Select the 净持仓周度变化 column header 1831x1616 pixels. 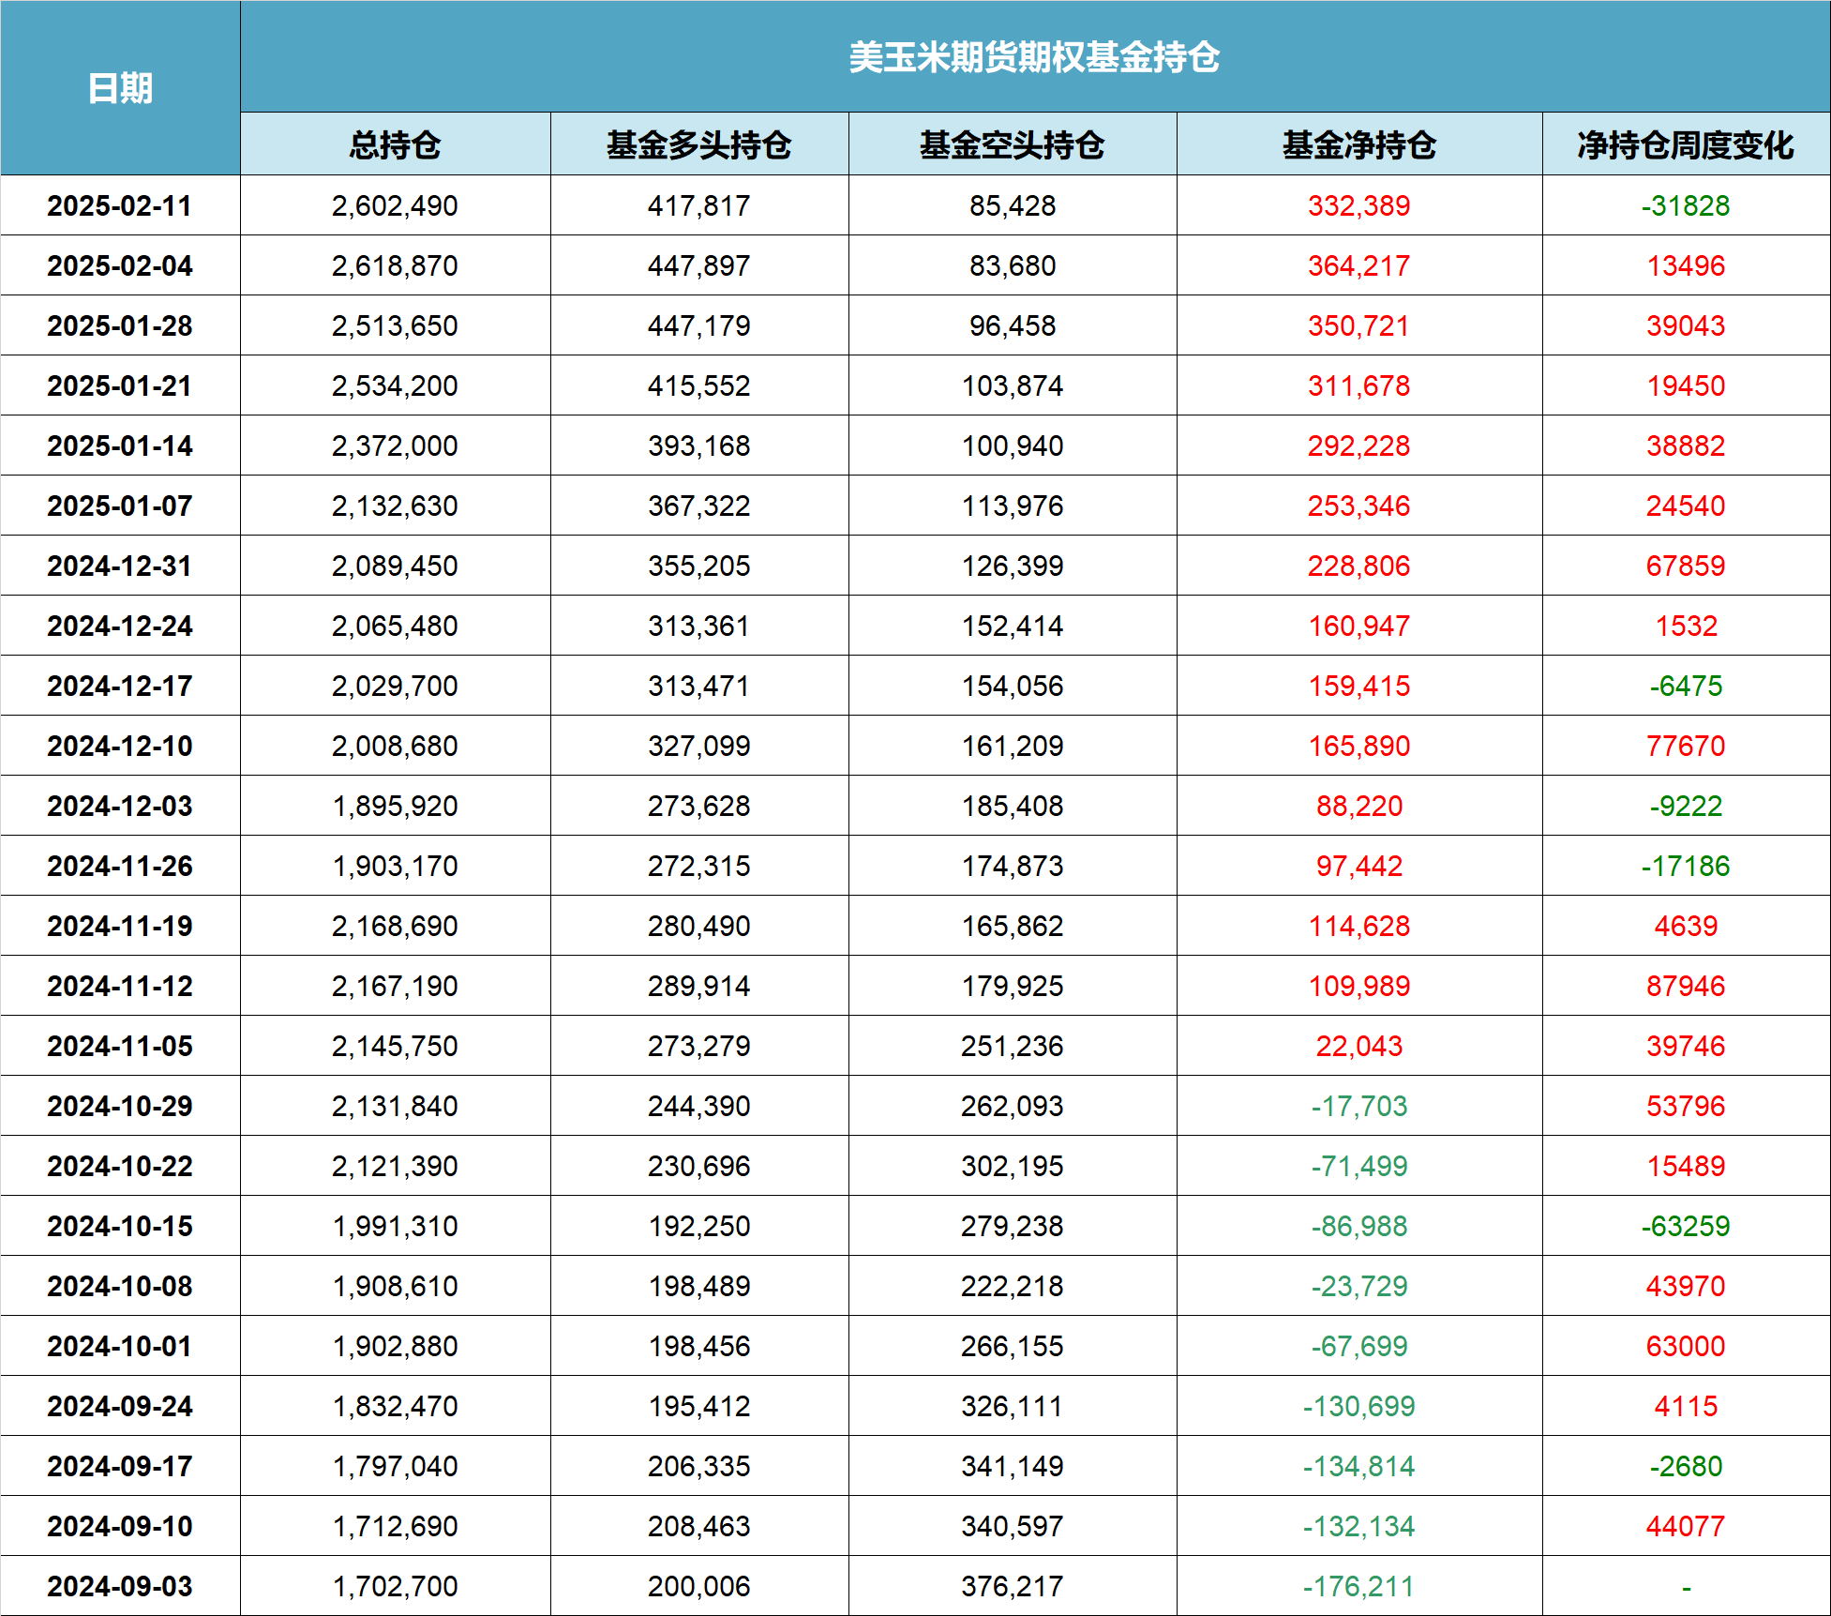(1685, 144)
